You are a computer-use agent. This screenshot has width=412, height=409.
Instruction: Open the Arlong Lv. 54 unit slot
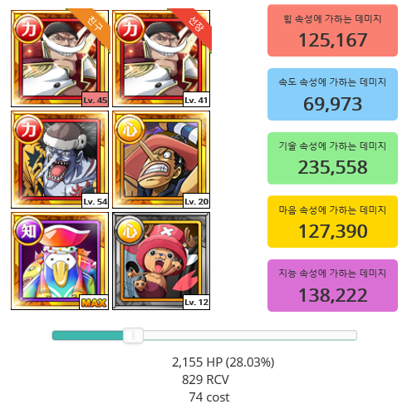[x=60, y=160]
